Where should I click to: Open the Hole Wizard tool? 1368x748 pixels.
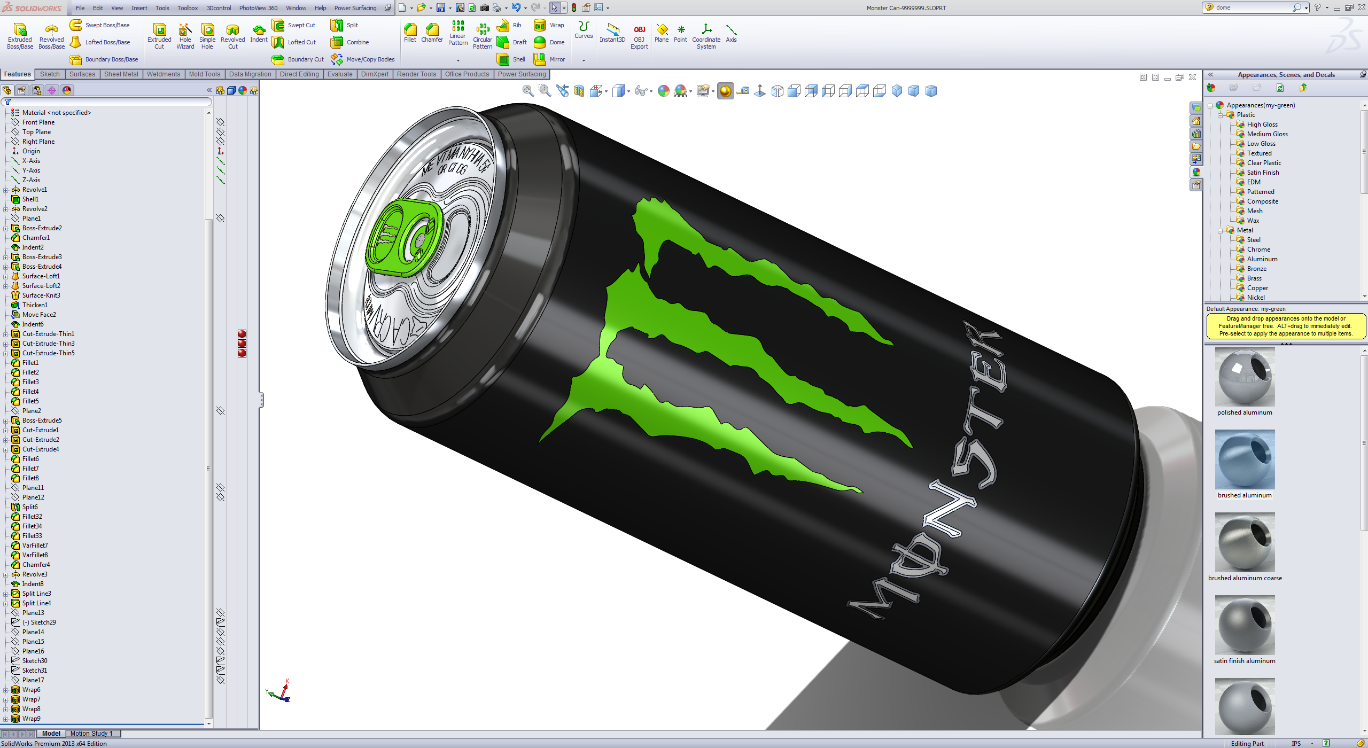[185, 36]
